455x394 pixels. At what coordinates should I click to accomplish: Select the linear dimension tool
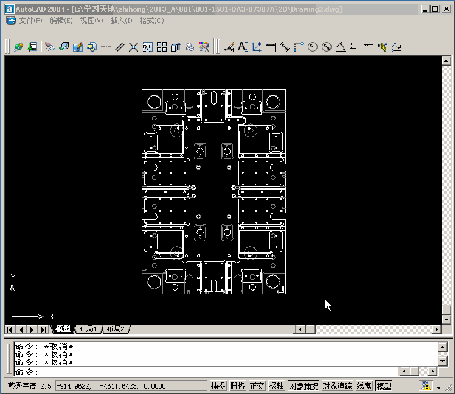(x=271, y=47)
